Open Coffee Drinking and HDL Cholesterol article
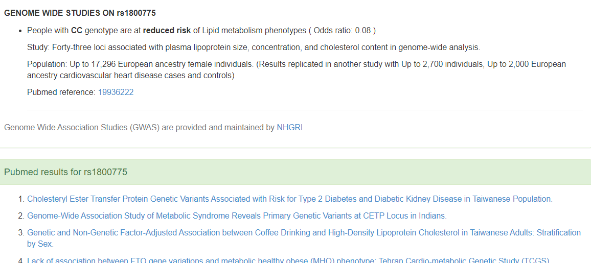 [x=304, y=233]
